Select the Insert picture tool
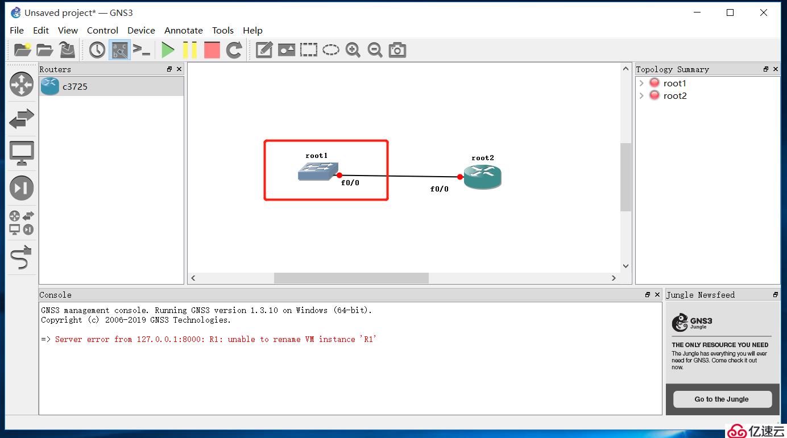This screenshot has height=438, width=787. pyautogui.click(x=286, y=50)
